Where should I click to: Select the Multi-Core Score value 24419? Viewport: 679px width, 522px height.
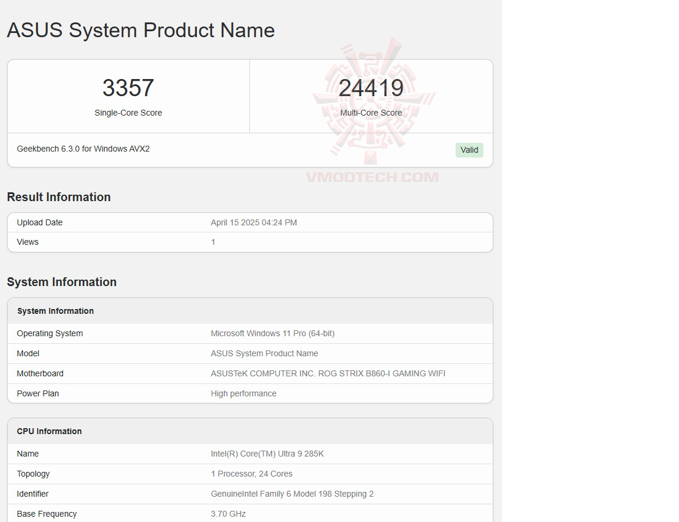[x=372, y=87]
